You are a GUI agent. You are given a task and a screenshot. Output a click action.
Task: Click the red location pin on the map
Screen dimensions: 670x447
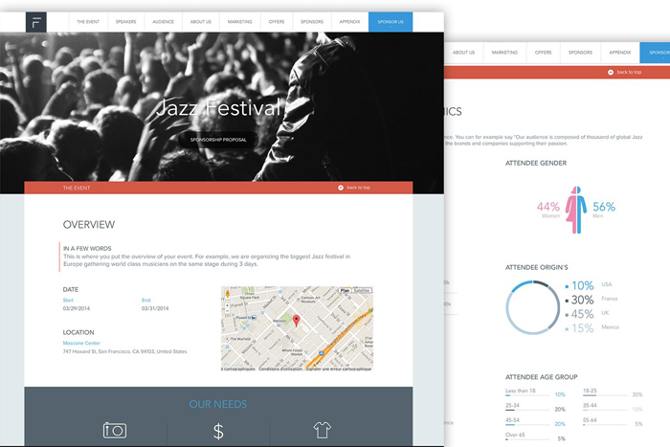(297, 320)
